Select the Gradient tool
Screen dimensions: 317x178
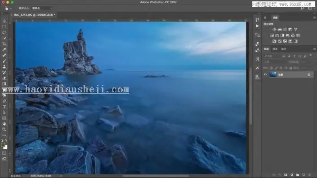tap(4, 84)
